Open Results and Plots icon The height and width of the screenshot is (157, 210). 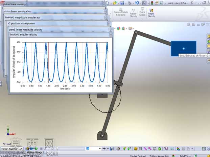(x=166, y=149)
